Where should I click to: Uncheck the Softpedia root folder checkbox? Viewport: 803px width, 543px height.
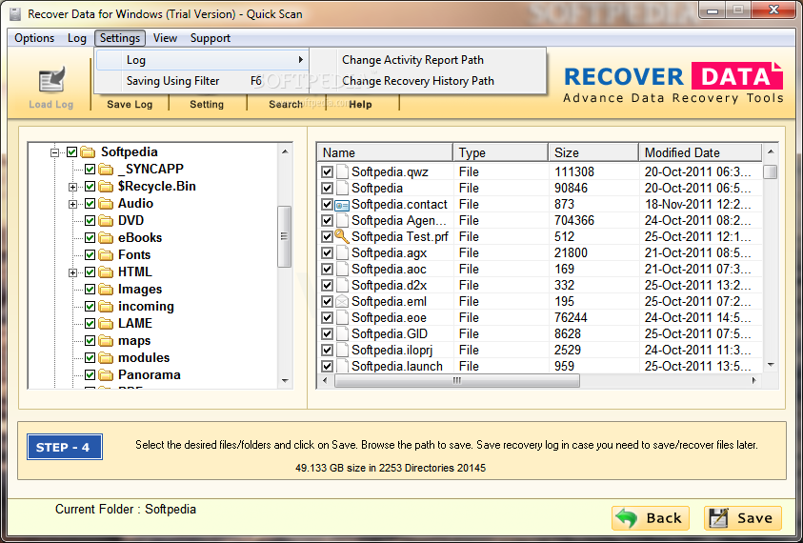point(72,152)
